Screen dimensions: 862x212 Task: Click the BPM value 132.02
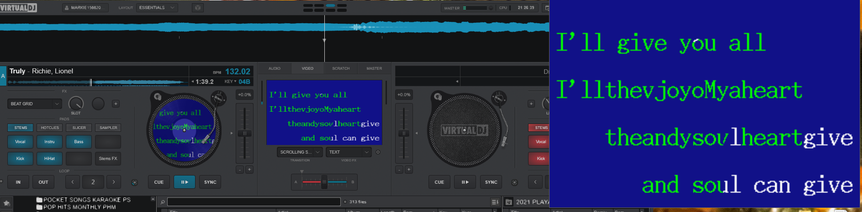click(238, 72)
